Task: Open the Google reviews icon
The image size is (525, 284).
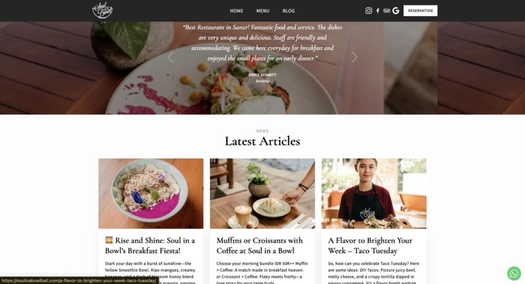Action: pos(396,11)
